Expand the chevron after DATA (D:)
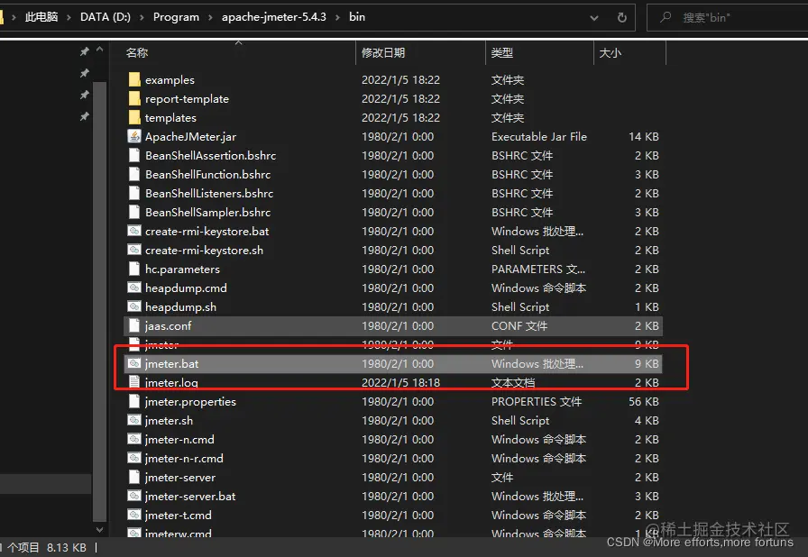Screen dimensions: 808x557 pyautogui.click(x=142, y=17)
